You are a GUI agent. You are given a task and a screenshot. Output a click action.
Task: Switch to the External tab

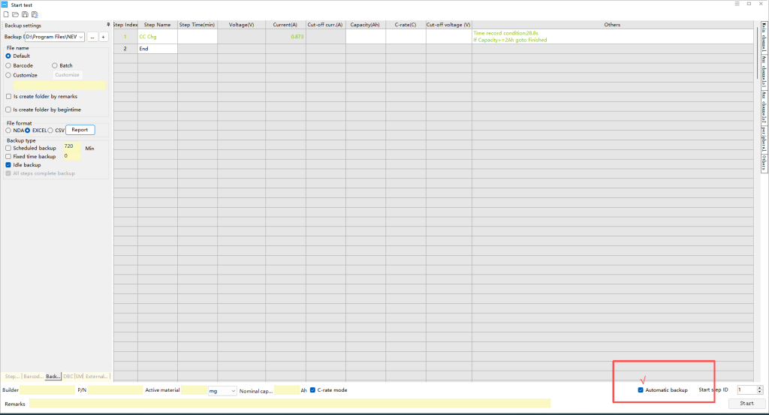pos(96,376)
